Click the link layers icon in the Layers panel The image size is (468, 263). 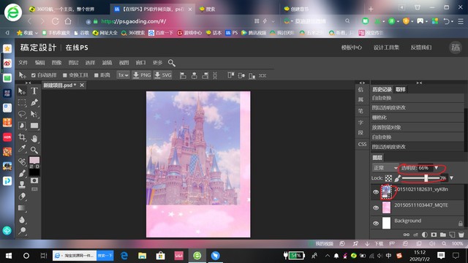point(407,235)
